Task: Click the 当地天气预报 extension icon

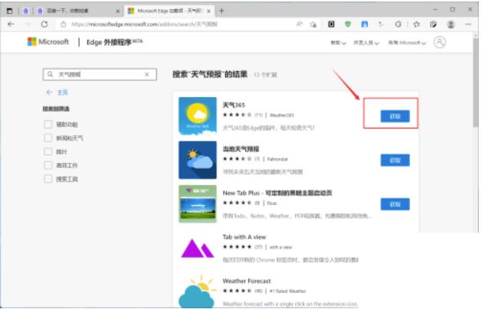Action: 198,160
